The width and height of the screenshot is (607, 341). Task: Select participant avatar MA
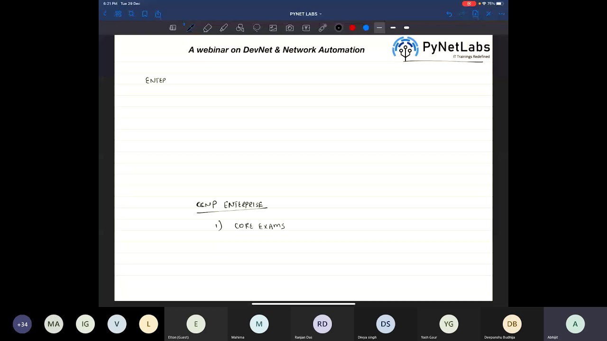(x=54, y=324)
